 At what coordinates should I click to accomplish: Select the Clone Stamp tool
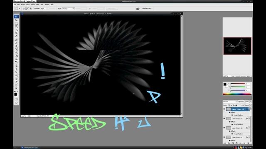[x=16, y=46]
